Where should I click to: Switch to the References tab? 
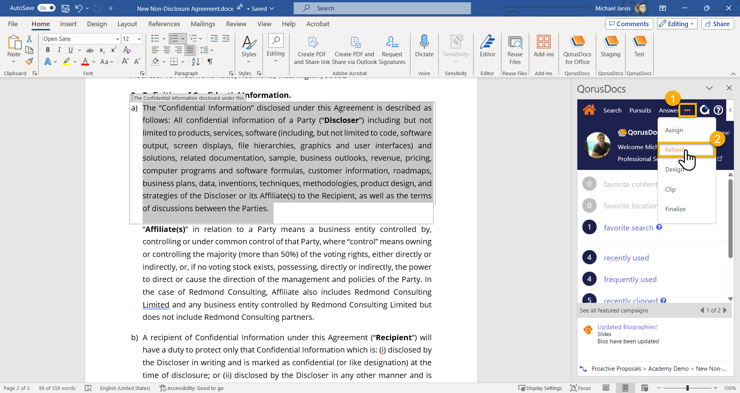tap(164, 24)
